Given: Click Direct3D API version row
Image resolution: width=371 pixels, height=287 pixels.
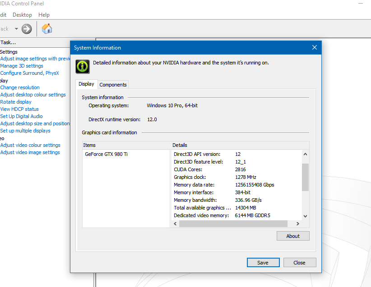Looking at the screenshot, I should (237, 154).
